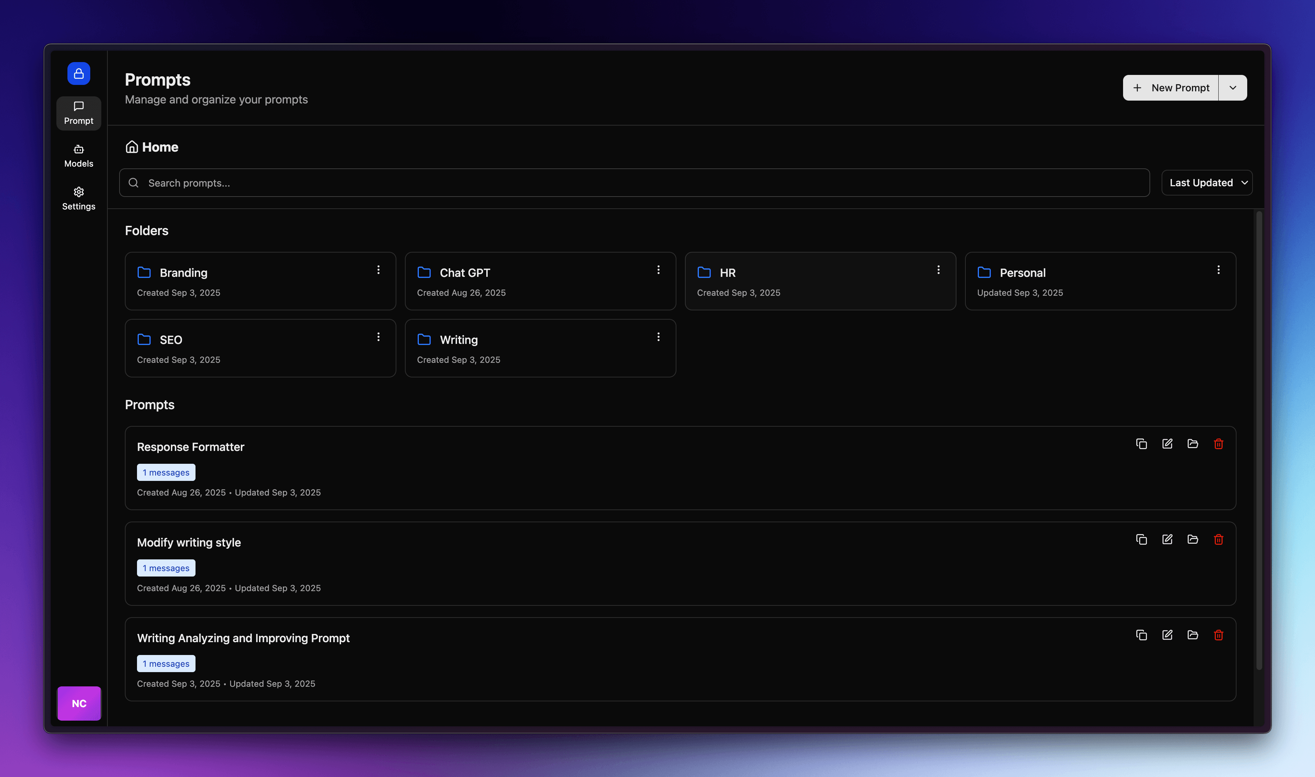Focus the Search prompts field
Image resolution: width=1315 pixels, height=777 pixels.
coord(634,183)
